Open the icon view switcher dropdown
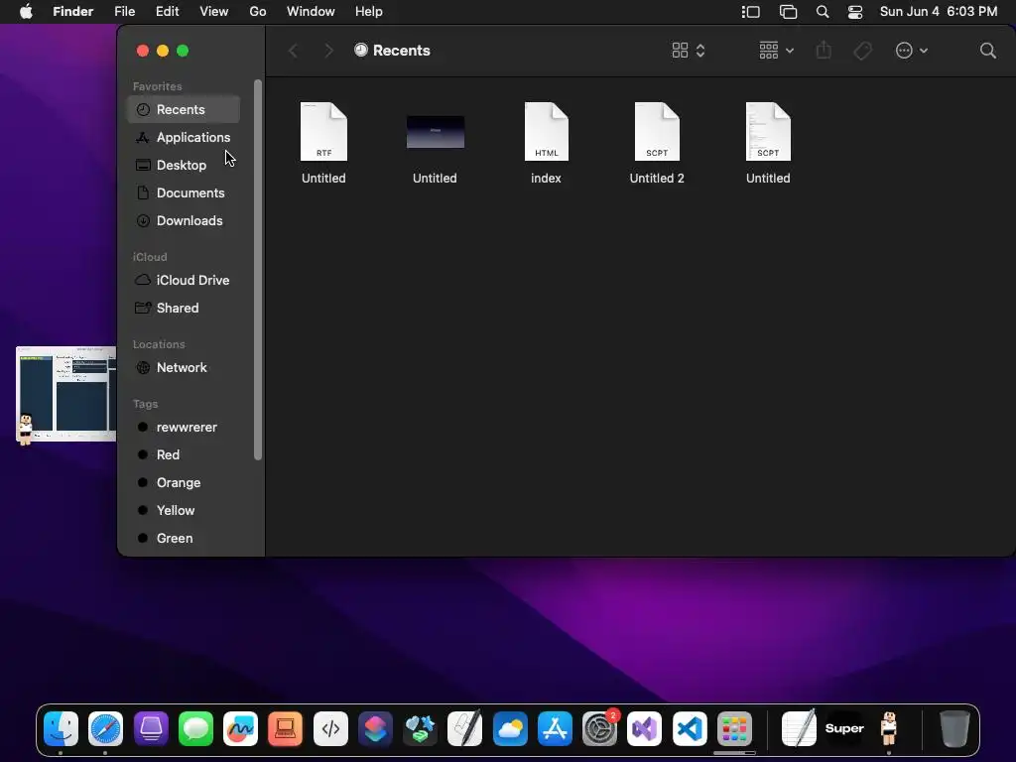 coord(689,51)
